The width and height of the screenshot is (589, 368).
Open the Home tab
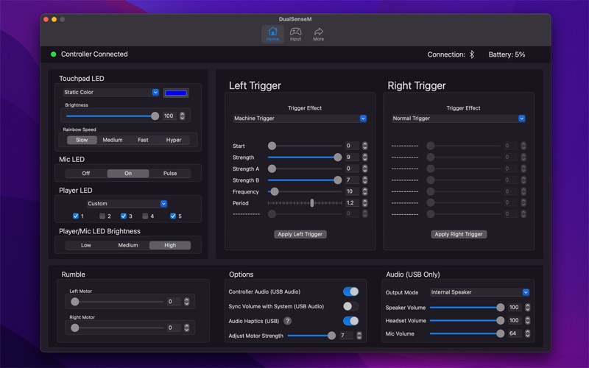(x=272, y=34)
